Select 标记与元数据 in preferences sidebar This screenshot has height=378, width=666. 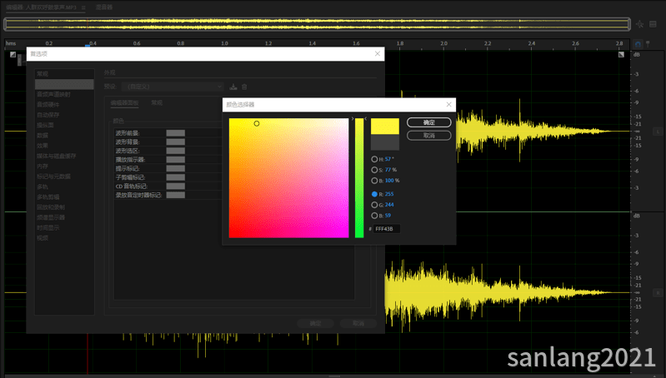click(x=53, y=177)
